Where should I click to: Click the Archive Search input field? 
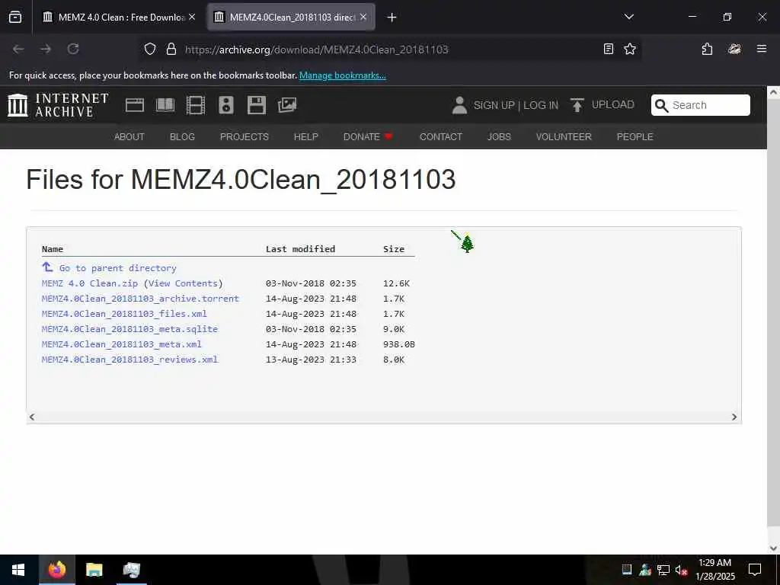click(x=701, y=105)
